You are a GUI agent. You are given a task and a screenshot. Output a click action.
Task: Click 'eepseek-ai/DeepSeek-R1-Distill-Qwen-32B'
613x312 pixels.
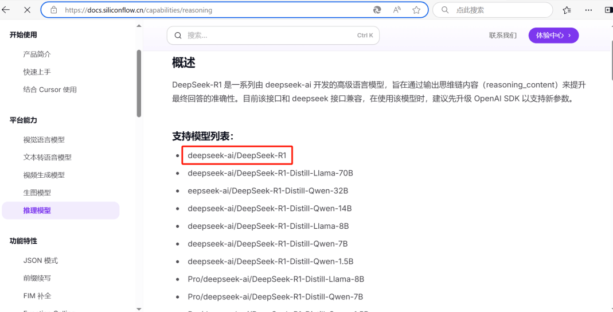(x=268, y=191)
